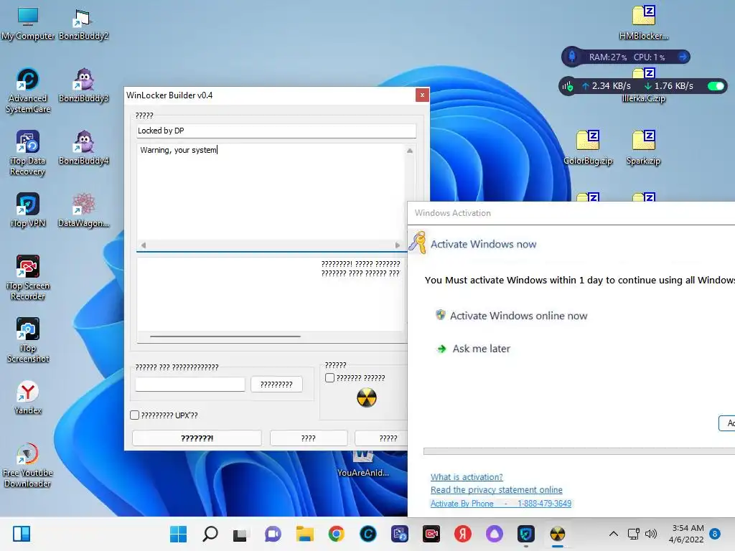Screen dimensions: 735x551
Task: Launch Yandex browser desktop shortcut
Action: (28, 397)
